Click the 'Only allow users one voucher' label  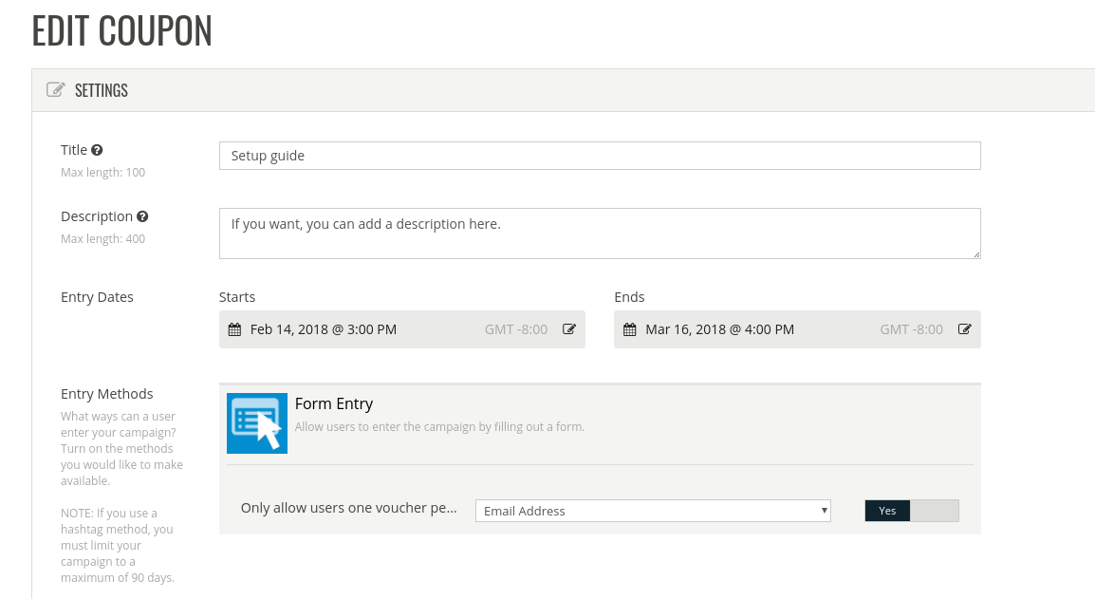[x=348, y=508]
